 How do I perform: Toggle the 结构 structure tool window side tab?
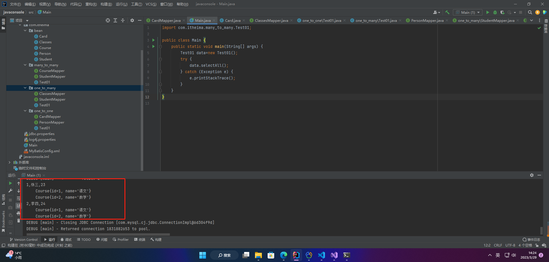(3, 200)
